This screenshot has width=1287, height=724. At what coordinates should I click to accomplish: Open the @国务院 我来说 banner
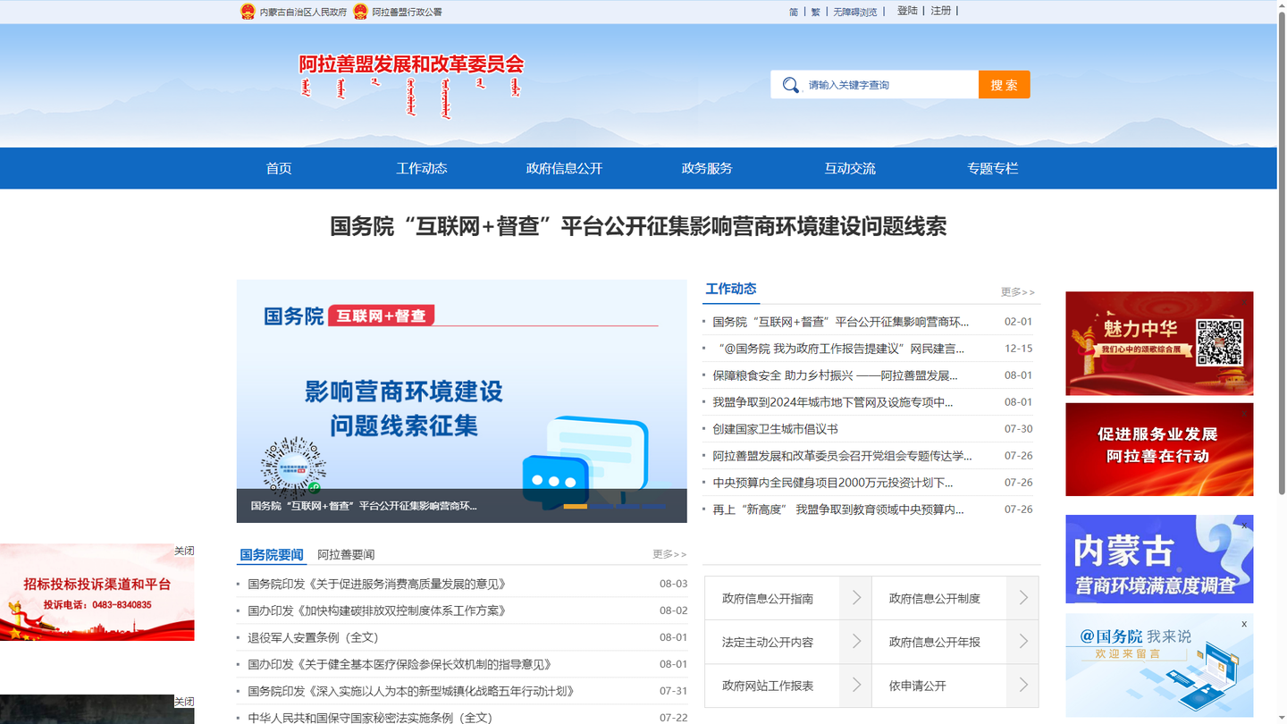[x=1159, y=665]
